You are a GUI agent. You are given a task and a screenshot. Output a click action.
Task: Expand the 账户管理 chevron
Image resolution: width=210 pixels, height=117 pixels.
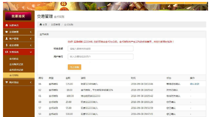coord(31,39)
